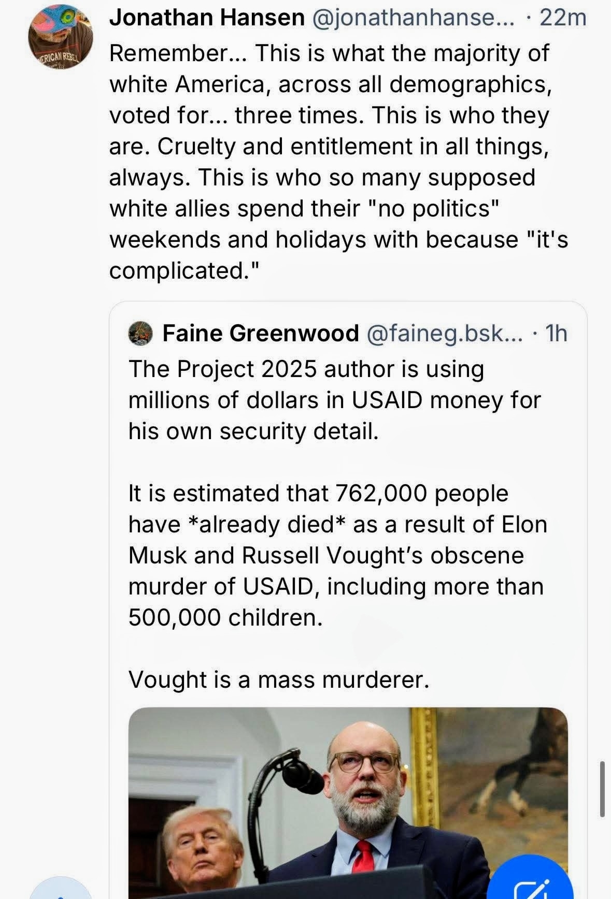Click the "his own security detail." line
This screenshot has height=899, width=611.
[253, 431]
